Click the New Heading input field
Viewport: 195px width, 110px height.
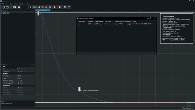(98, 24)
